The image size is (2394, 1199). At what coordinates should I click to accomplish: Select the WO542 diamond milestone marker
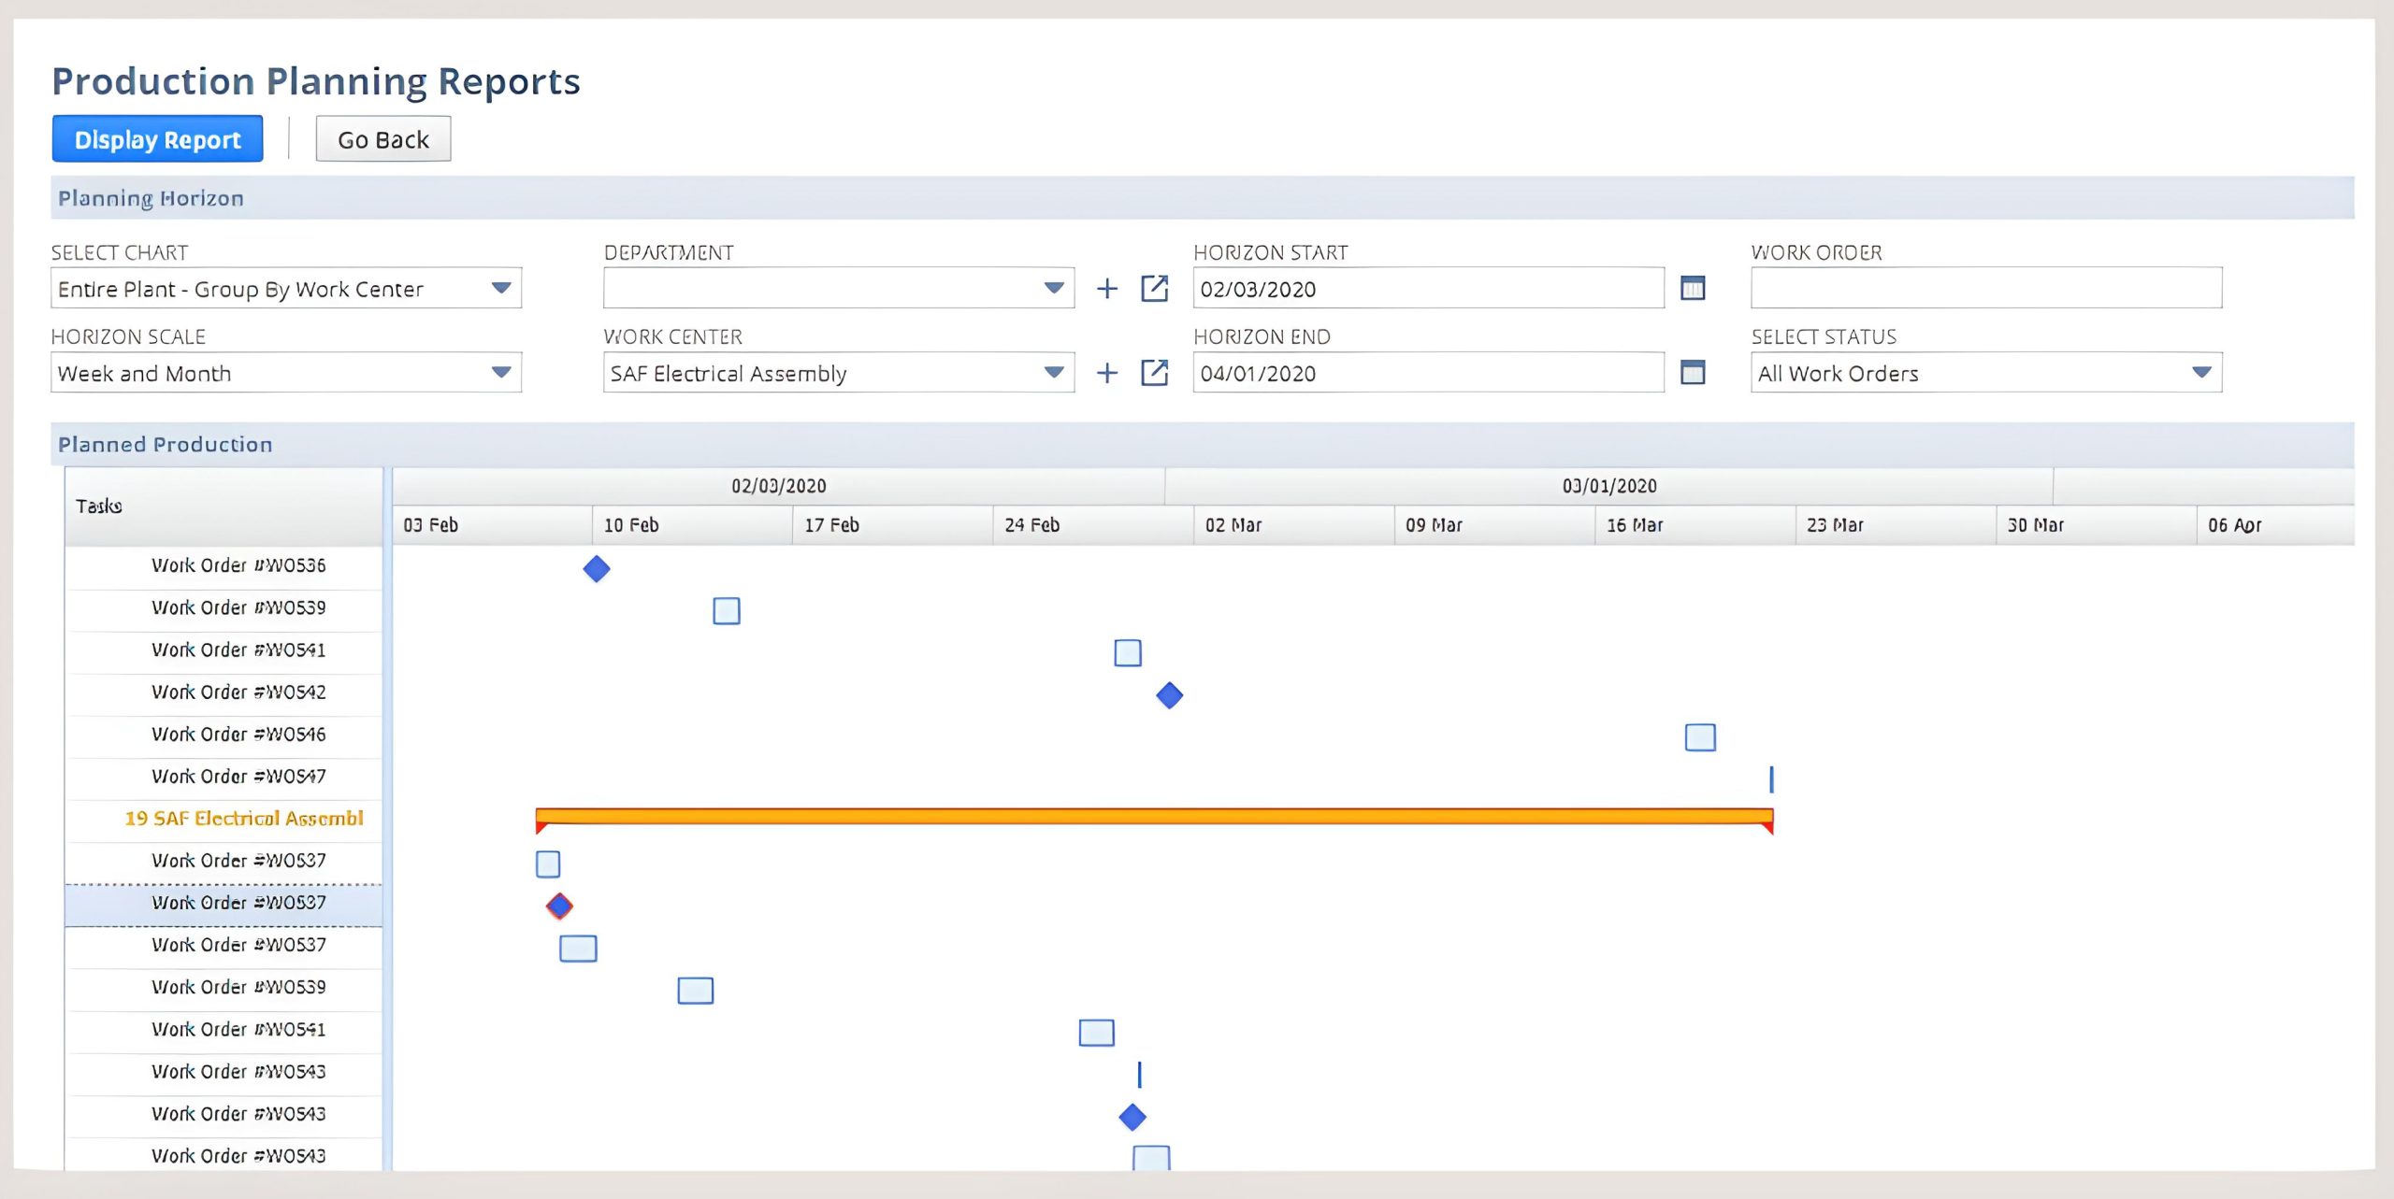[1170, 695]
